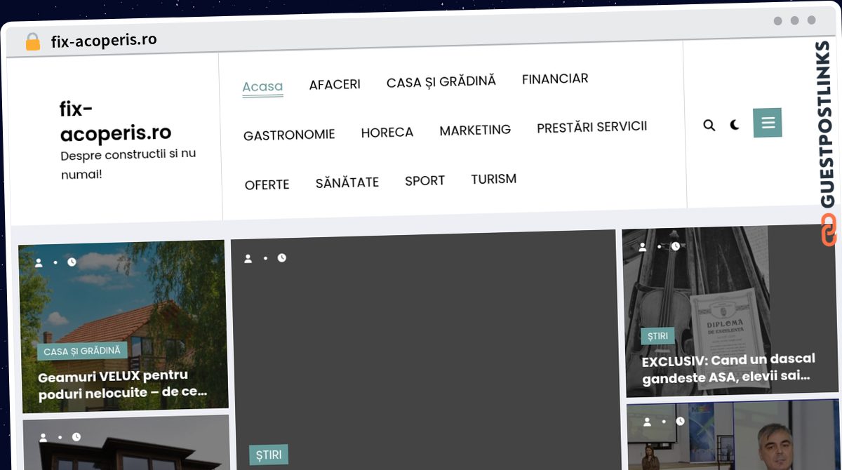Click the clock icon on the dark house card
The image size is (842, 470).
[x=76, y=437]
